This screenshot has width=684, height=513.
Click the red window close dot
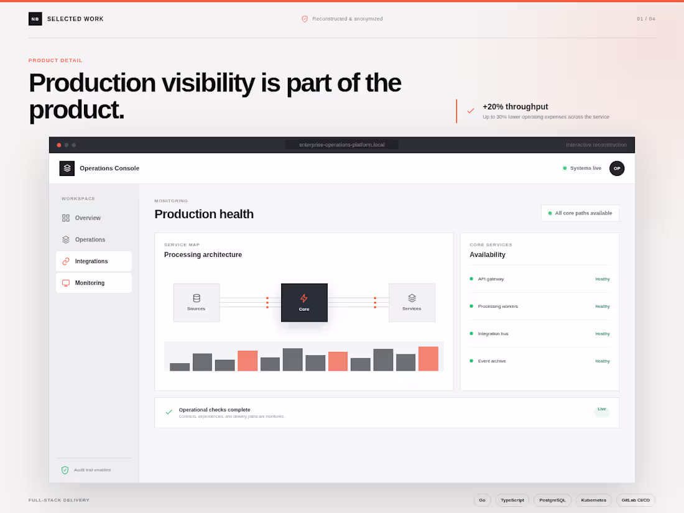pos(59,146)
